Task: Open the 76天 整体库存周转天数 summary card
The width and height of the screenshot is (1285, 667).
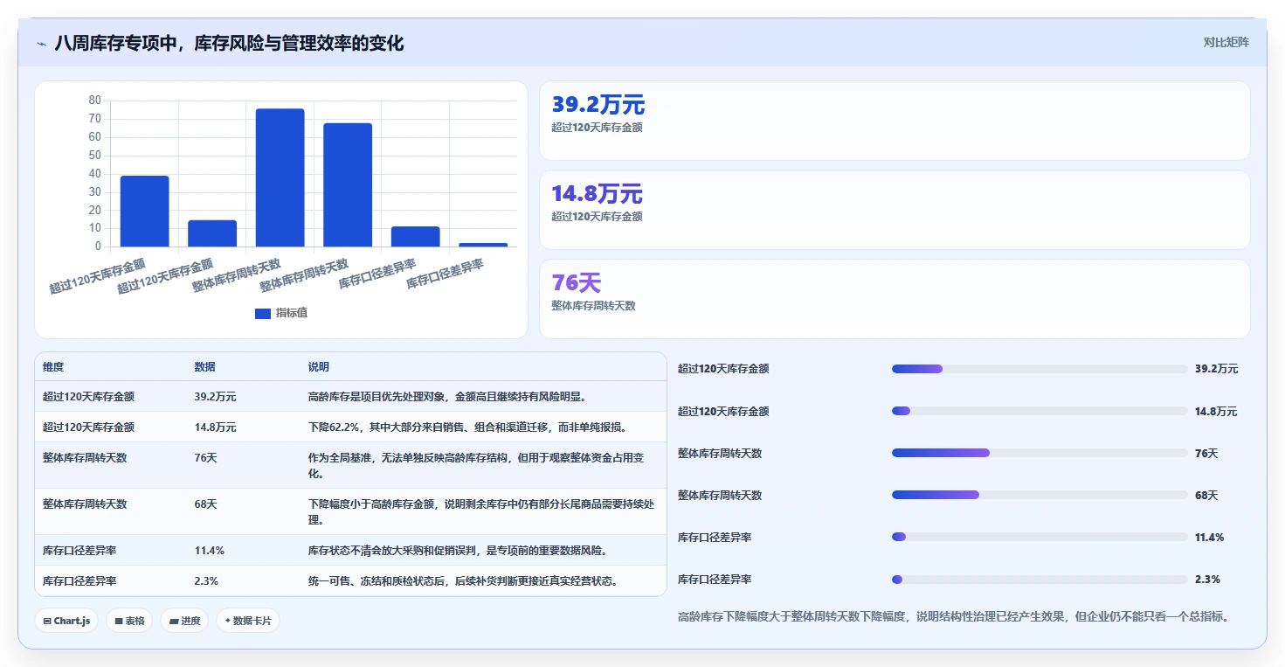Action: tap(895, 299)
